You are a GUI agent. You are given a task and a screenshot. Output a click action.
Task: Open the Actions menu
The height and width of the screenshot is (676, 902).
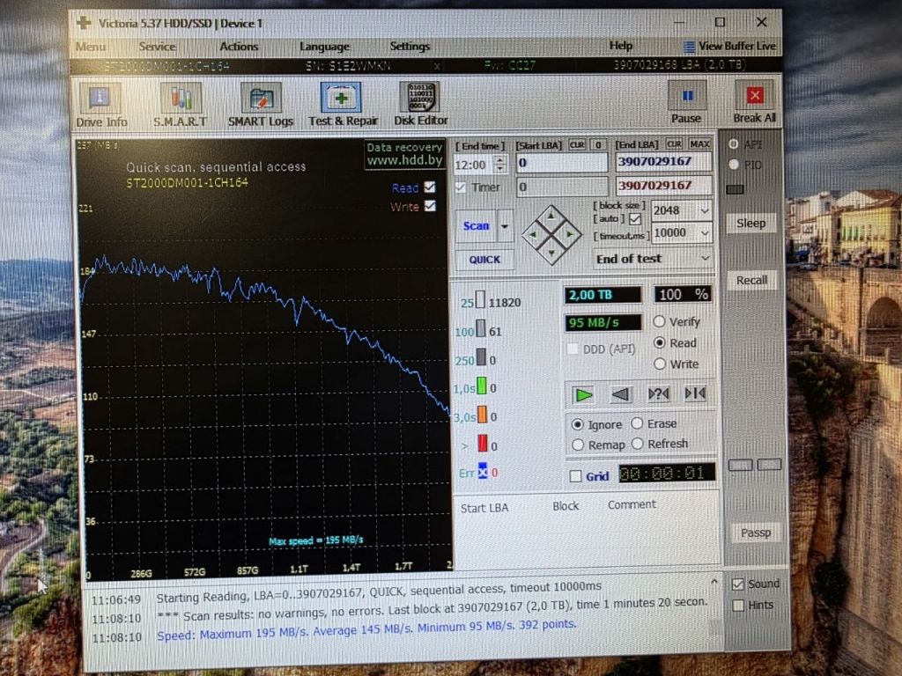239,47
